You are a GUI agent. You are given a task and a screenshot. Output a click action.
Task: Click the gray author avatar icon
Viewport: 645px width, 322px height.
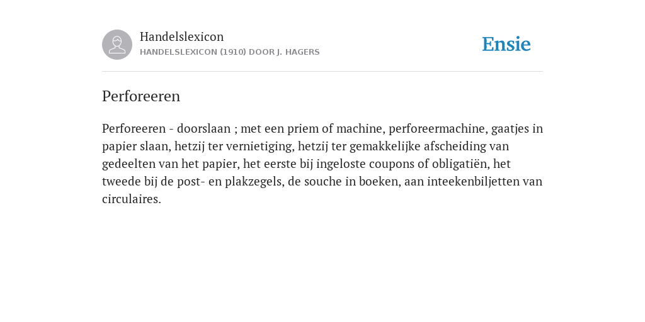pos(117,45)
